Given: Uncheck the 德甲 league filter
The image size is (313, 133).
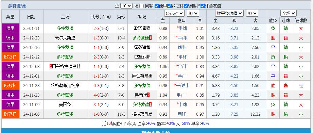Looking at the screenshot, I should click(157, 6).
